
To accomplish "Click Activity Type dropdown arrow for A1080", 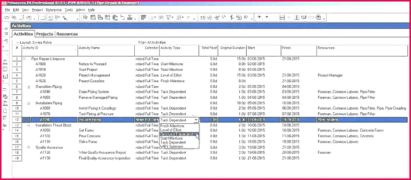I will (196, 120).
